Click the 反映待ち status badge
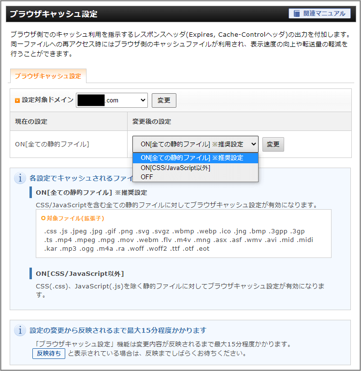Image resolution: width=361 pixels, height=371 pixels. [x=49, y=354]
